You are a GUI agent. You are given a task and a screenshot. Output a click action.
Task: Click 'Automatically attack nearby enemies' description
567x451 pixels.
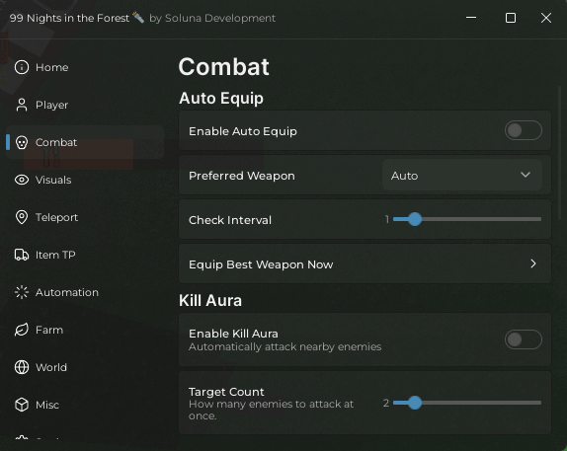pos(284,346)
